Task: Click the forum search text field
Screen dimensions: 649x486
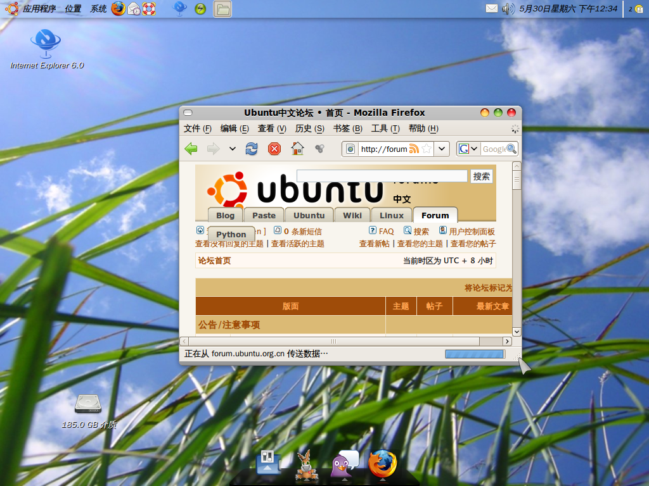Action: pos(382,176)
